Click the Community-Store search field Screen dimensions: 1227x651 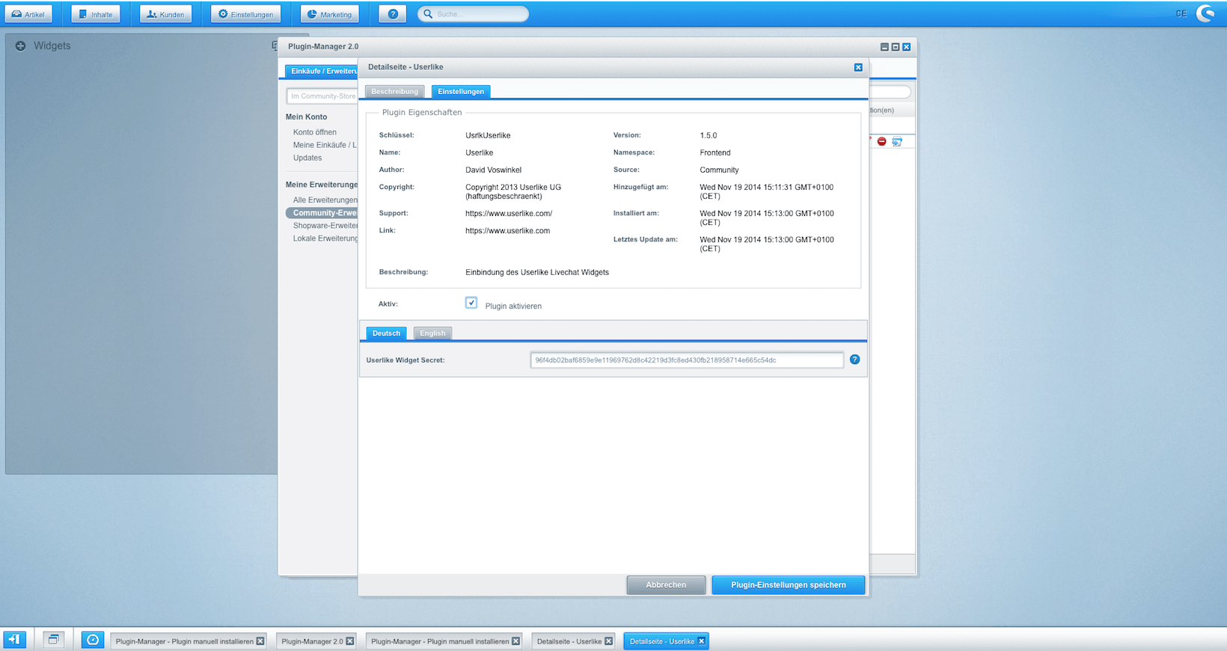pyautogui.click(x=322, y=96)
